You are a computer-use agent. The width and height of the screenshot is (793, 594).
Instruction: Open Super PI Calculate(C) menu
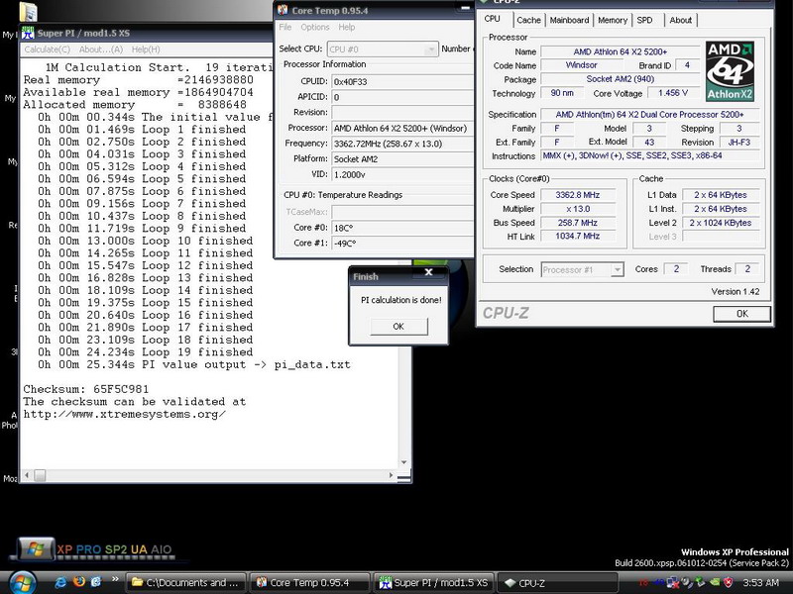point(48,49)
